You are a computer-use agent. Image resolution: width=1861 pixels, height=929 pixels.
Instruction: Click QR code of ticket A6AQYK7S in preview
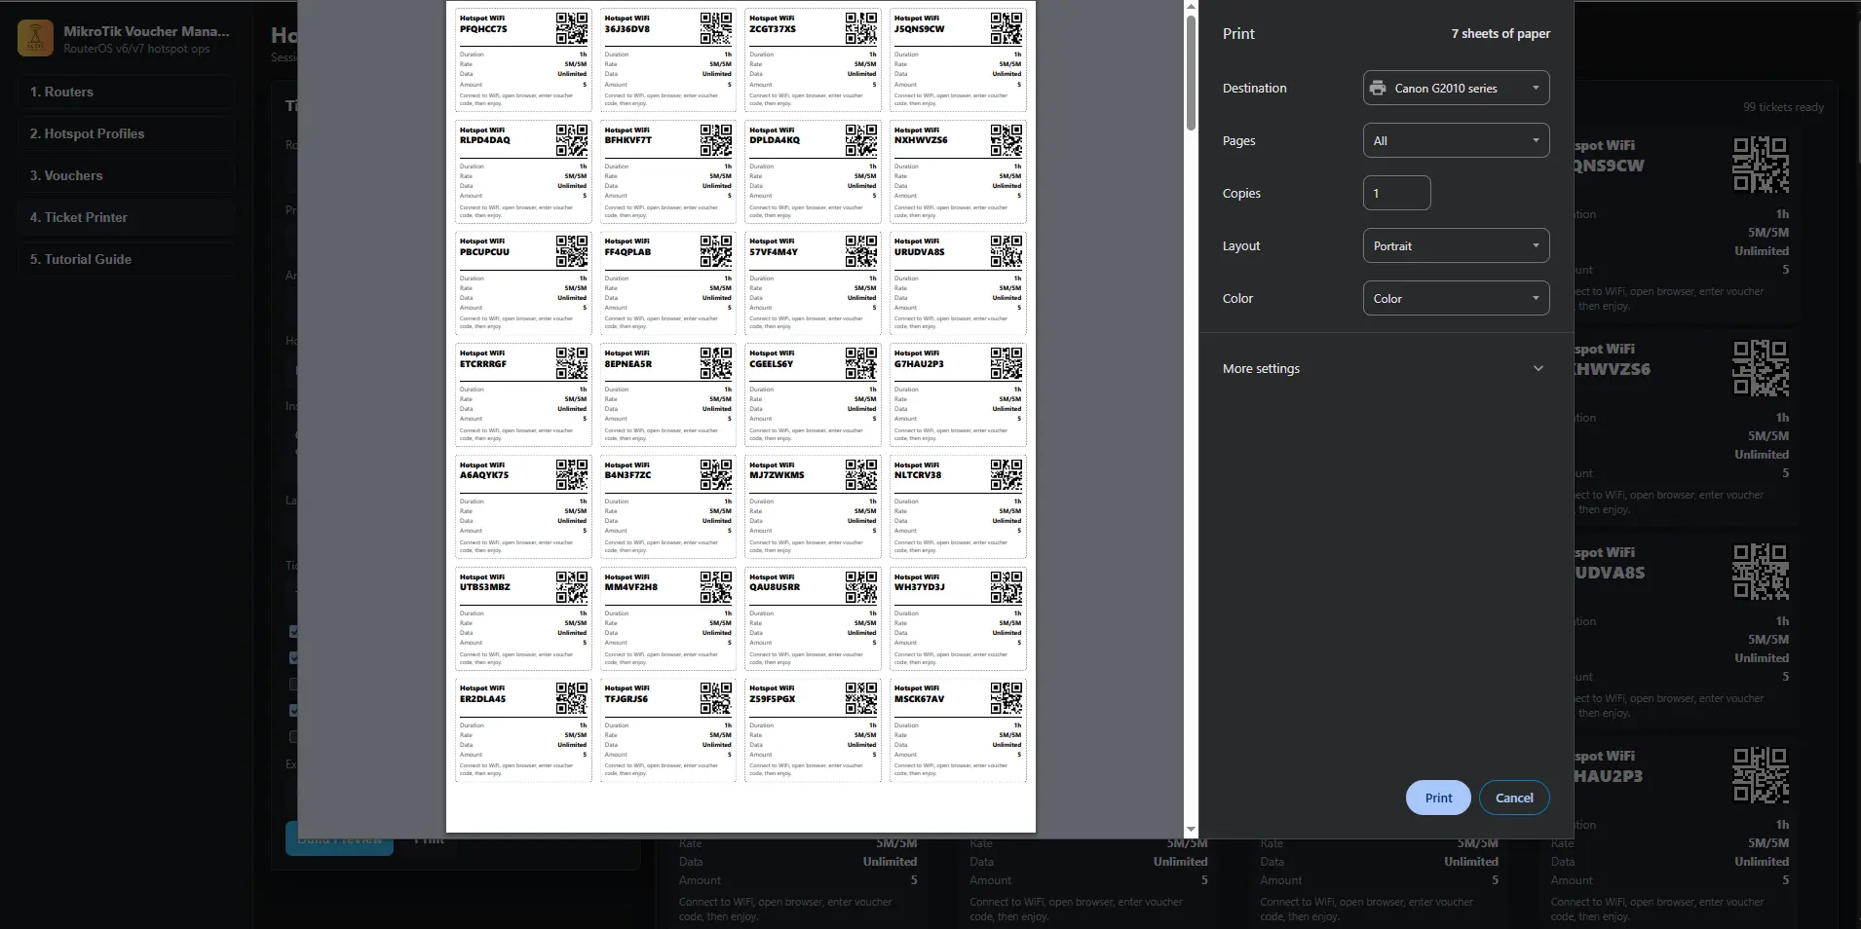point(572,475)
